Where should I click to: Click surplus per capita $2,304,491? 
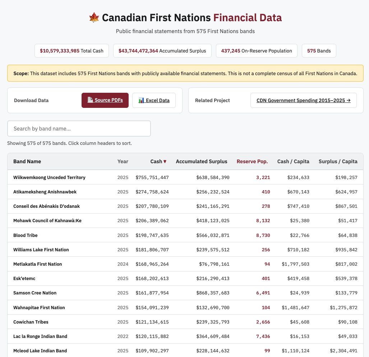click(343, 351)
